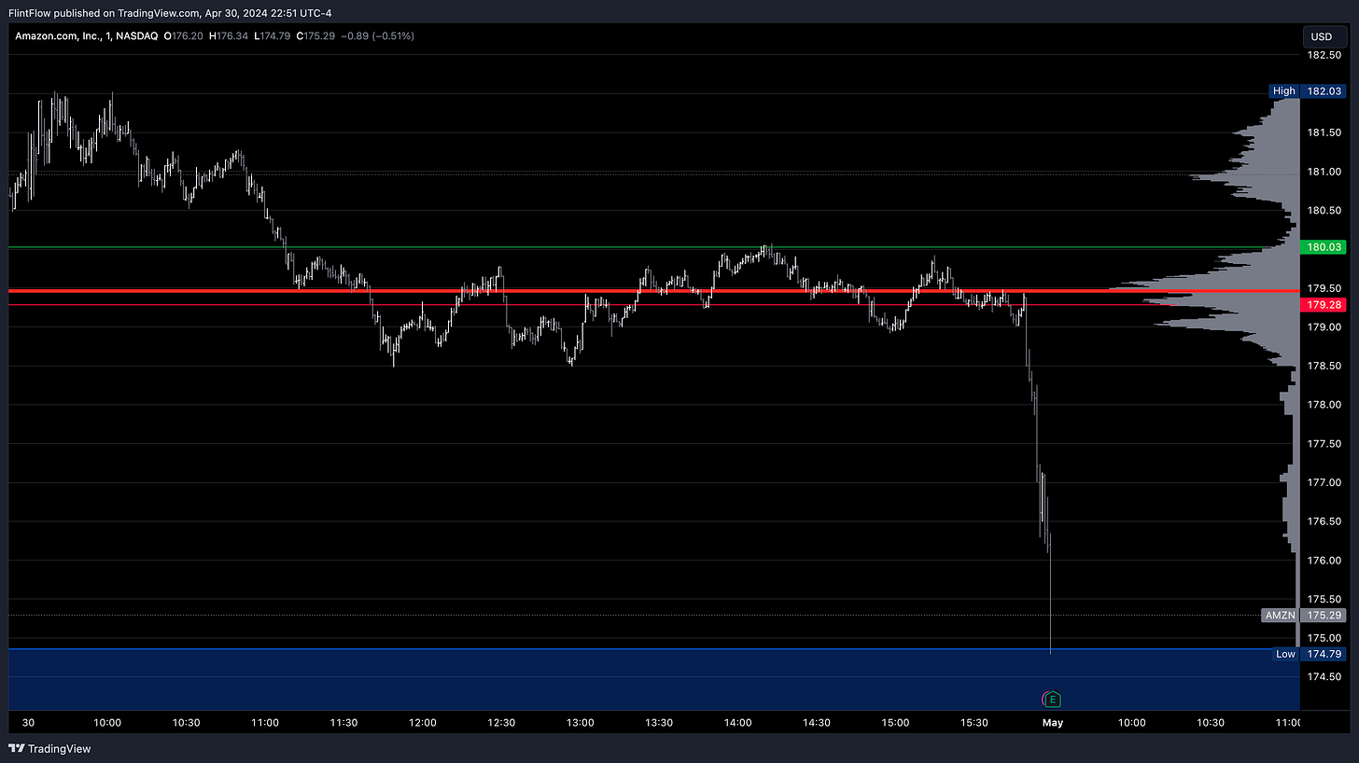Select the Low 174.79 price label
The height and width of the screenshot is (763, 1359).
point(1310,654)
